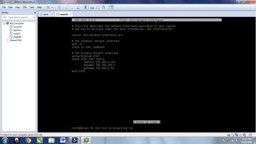Toggle the library sidebar view icon
Viewport: 256px width, 144px height.
coord(86,7)
